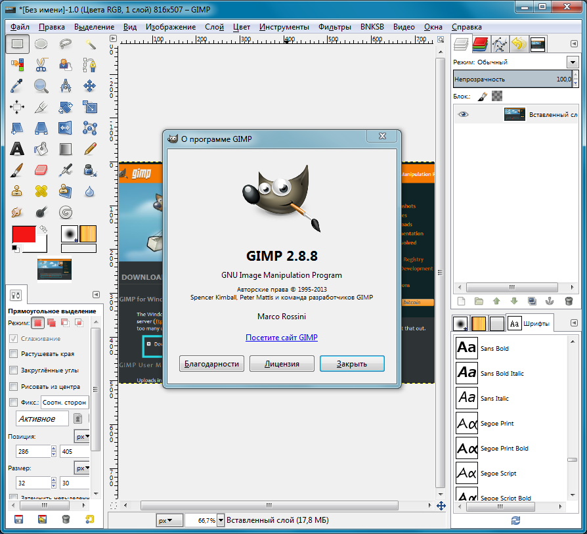The width and height of the screenshot is (587, 534).
Task: Select the Flip tool
Action: 66,128
